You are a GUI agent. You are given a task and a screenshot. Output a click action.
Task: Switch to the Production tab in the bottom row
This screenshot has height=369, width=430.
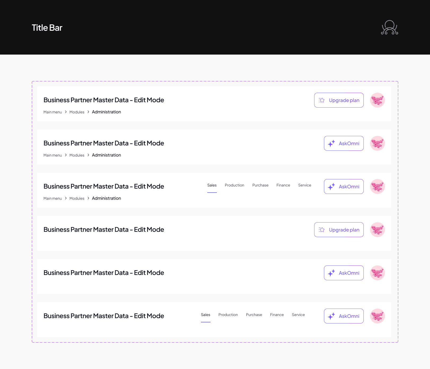[x=228, y=315]
